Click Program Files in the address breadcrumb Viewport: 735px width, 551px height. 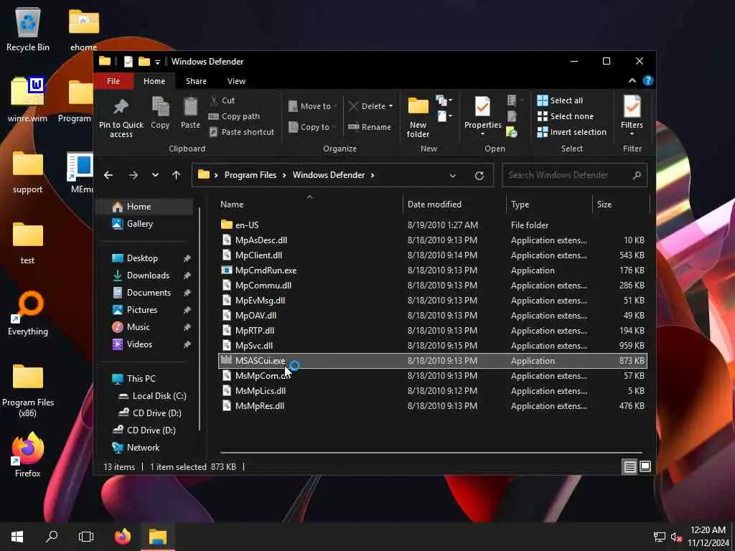pos(251,175)
